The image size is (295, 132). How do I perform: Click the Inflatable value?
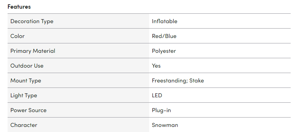click(x=164, y=21)
